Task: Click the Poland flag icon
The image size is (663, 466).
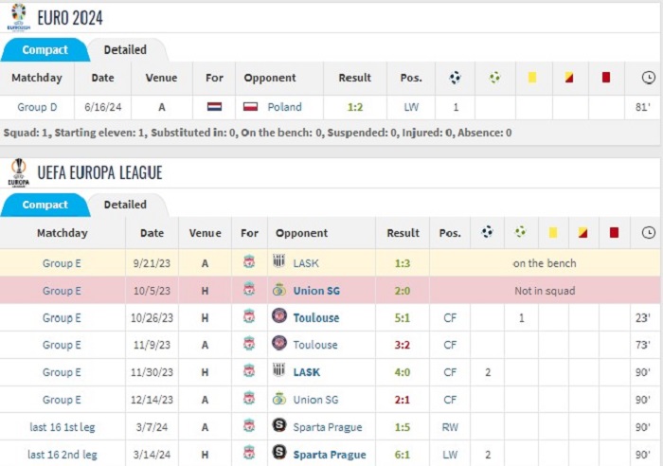Action: click(250, 107)
